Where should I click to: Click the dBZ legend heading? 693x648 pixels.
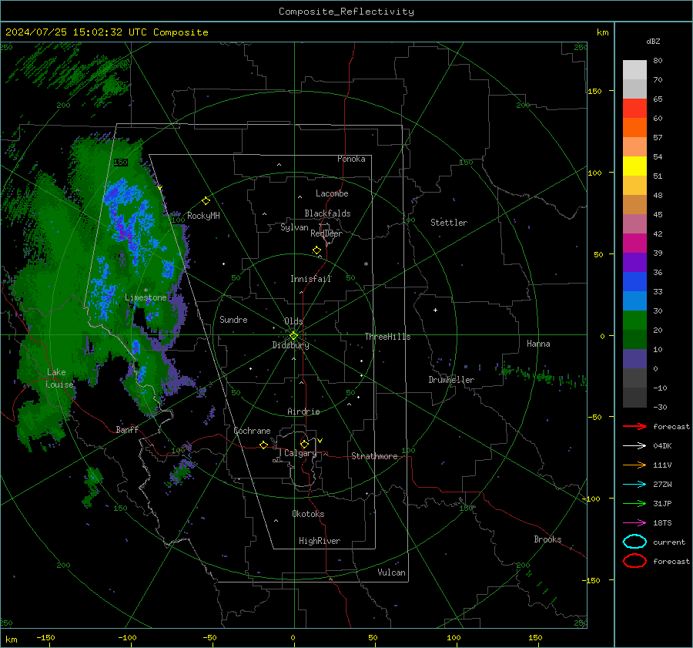[x=653, y=42]
